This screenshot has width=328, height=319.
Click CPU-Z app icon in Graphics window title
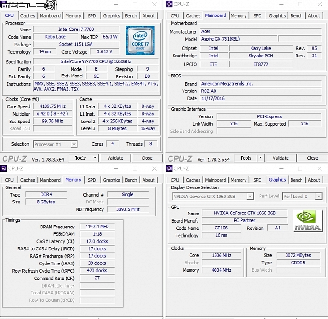click(169, 168)
